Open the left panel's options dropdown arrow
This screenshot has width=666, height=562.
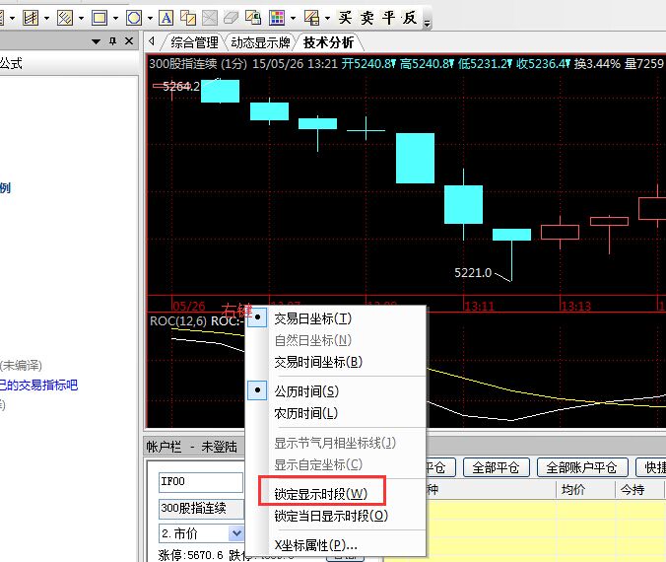tap(97, 41)
